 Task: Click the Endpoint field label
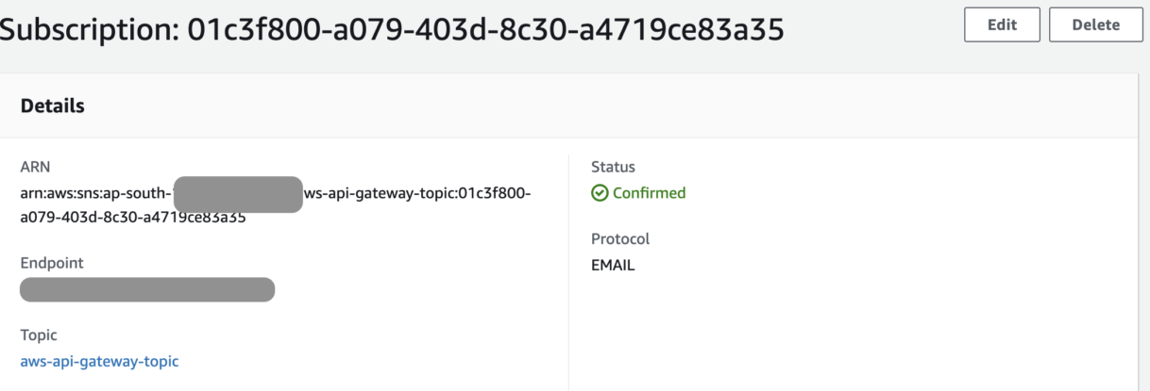point(52,263)
